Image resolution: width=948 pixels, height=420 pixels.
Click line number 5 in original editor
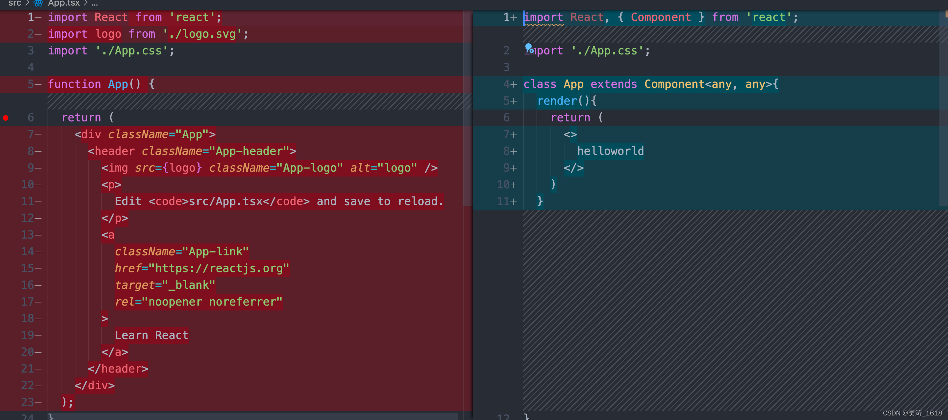(31, 84)
